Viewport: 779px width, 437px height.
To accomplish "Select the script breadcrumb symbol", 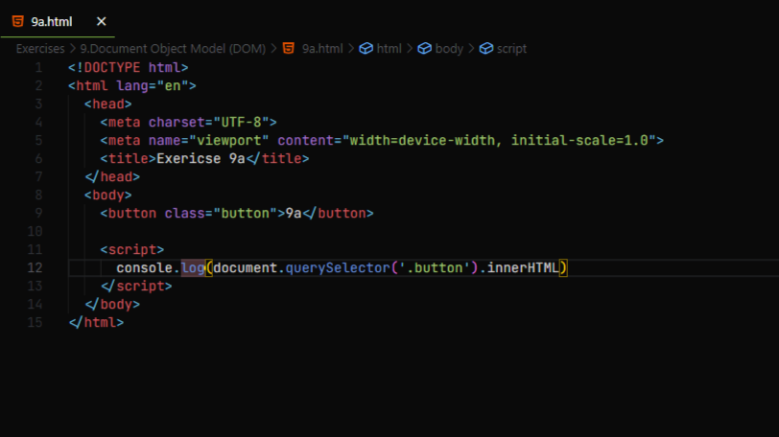I will [x=511, y=49].
